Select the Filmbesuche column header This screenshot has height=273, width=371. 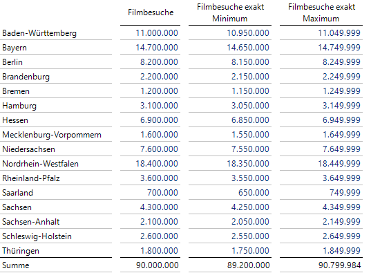coord(151,12)
